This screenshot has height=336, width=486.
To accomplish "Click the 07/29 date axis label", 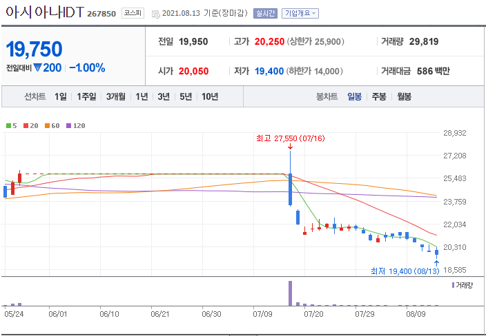I will point(364,315).
